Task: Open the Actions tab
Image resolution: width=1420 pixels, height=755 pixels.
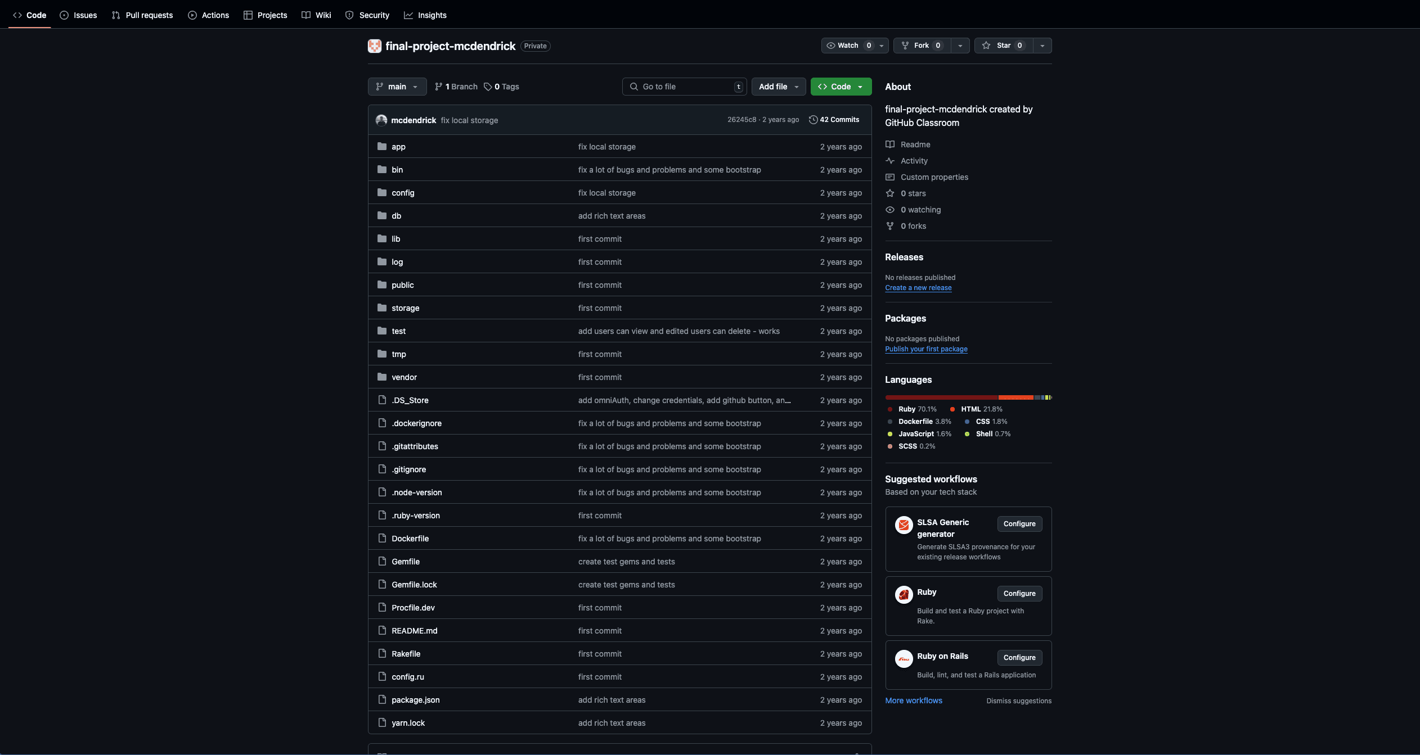Action: click(x=208, y=15)
